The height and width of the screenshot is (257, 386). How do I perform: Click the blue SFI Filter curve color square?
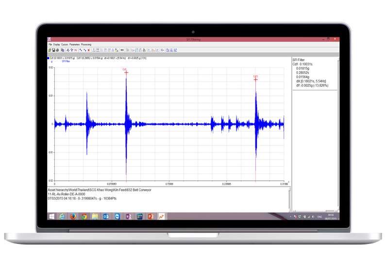point(48,58)
